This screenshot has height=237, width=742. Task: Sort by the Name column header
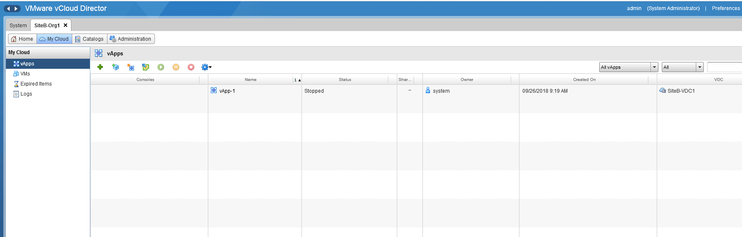click(251, 80)
